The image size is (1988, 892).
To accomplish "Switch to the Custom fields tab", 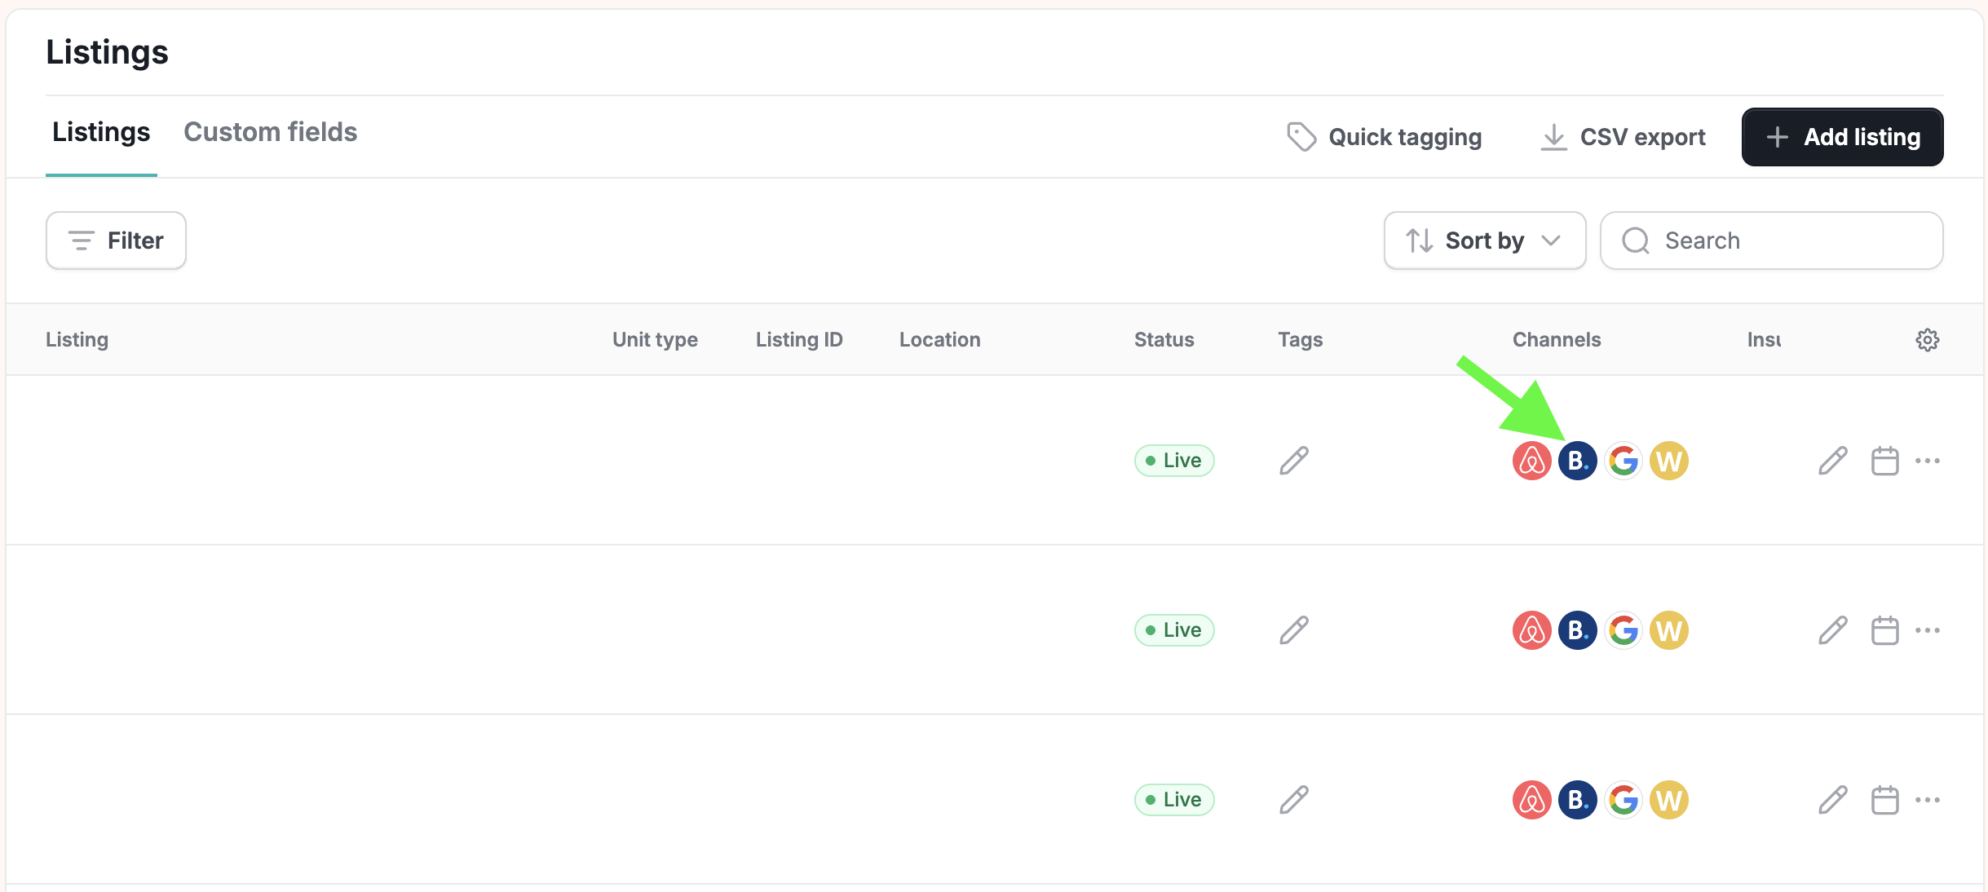I will [x=270, y=132].
